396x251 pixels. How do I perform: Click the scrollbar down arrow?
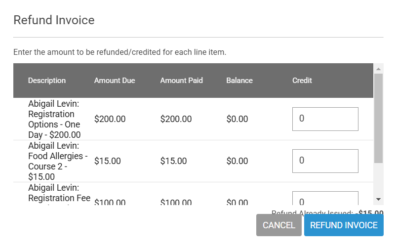378,199
